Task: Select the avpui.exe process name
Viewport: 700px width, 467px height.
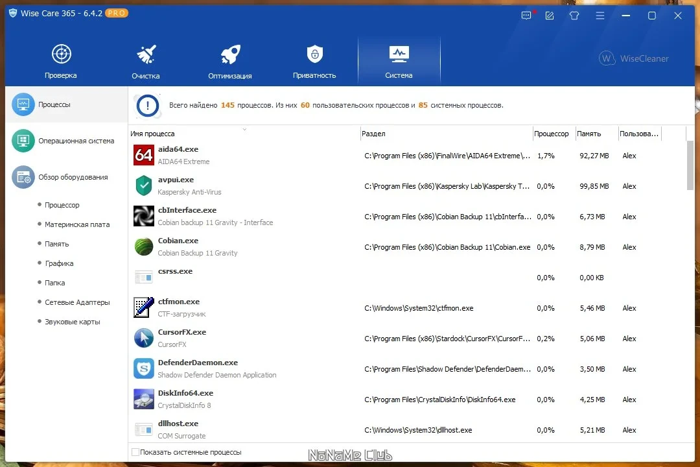Action: pos(176,180)
